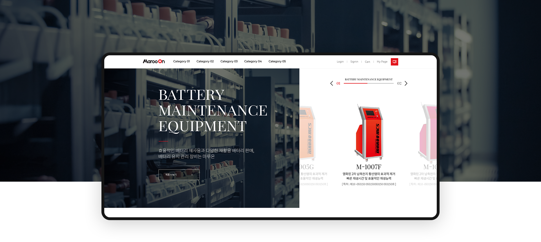Select the faded orange product on left

click(307, 133)
